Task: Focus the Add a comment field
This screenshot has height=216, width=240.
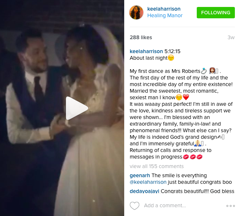Action: point(165,205)
